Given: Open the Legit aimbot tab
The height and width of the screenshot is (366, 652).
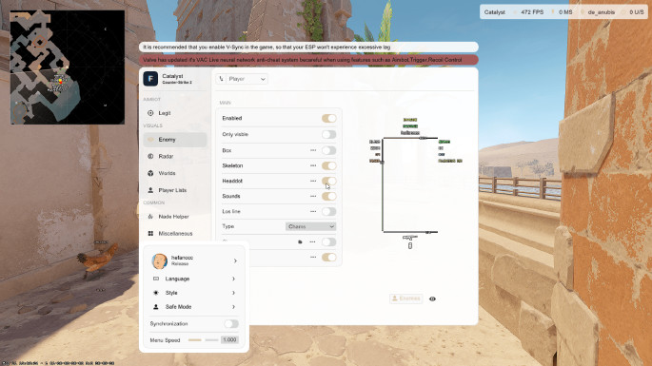Looking at the screenshot, I should [x=174, y=113].
